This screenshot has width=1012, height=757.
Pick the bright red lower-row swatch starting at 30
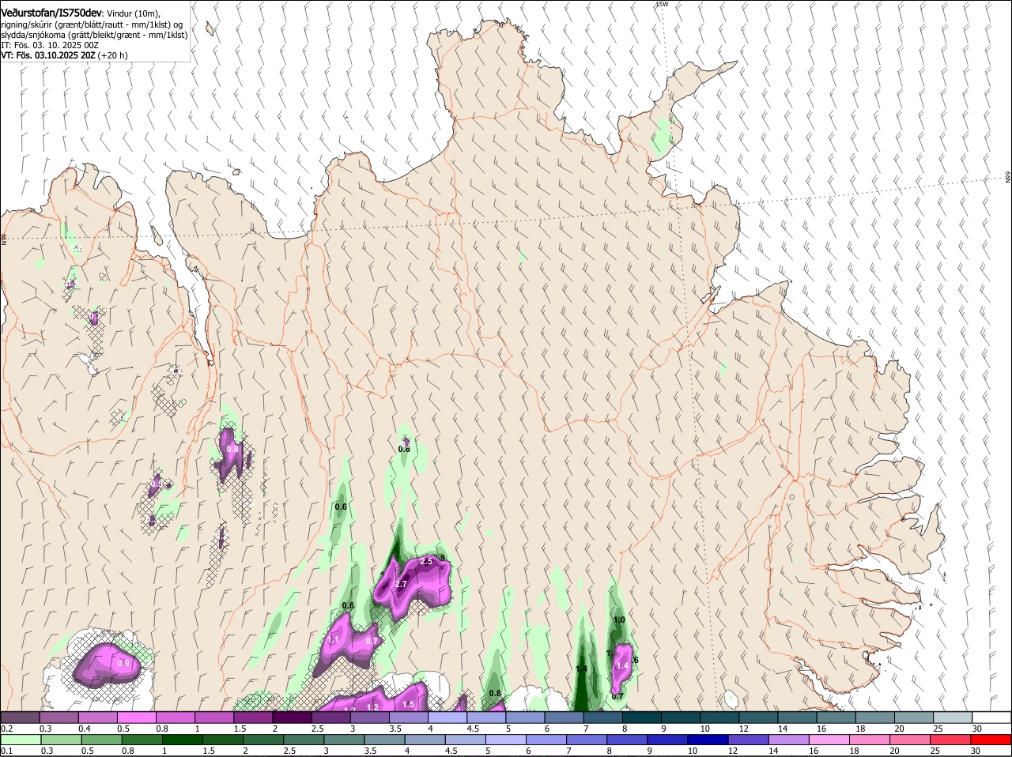click(992, 740)
